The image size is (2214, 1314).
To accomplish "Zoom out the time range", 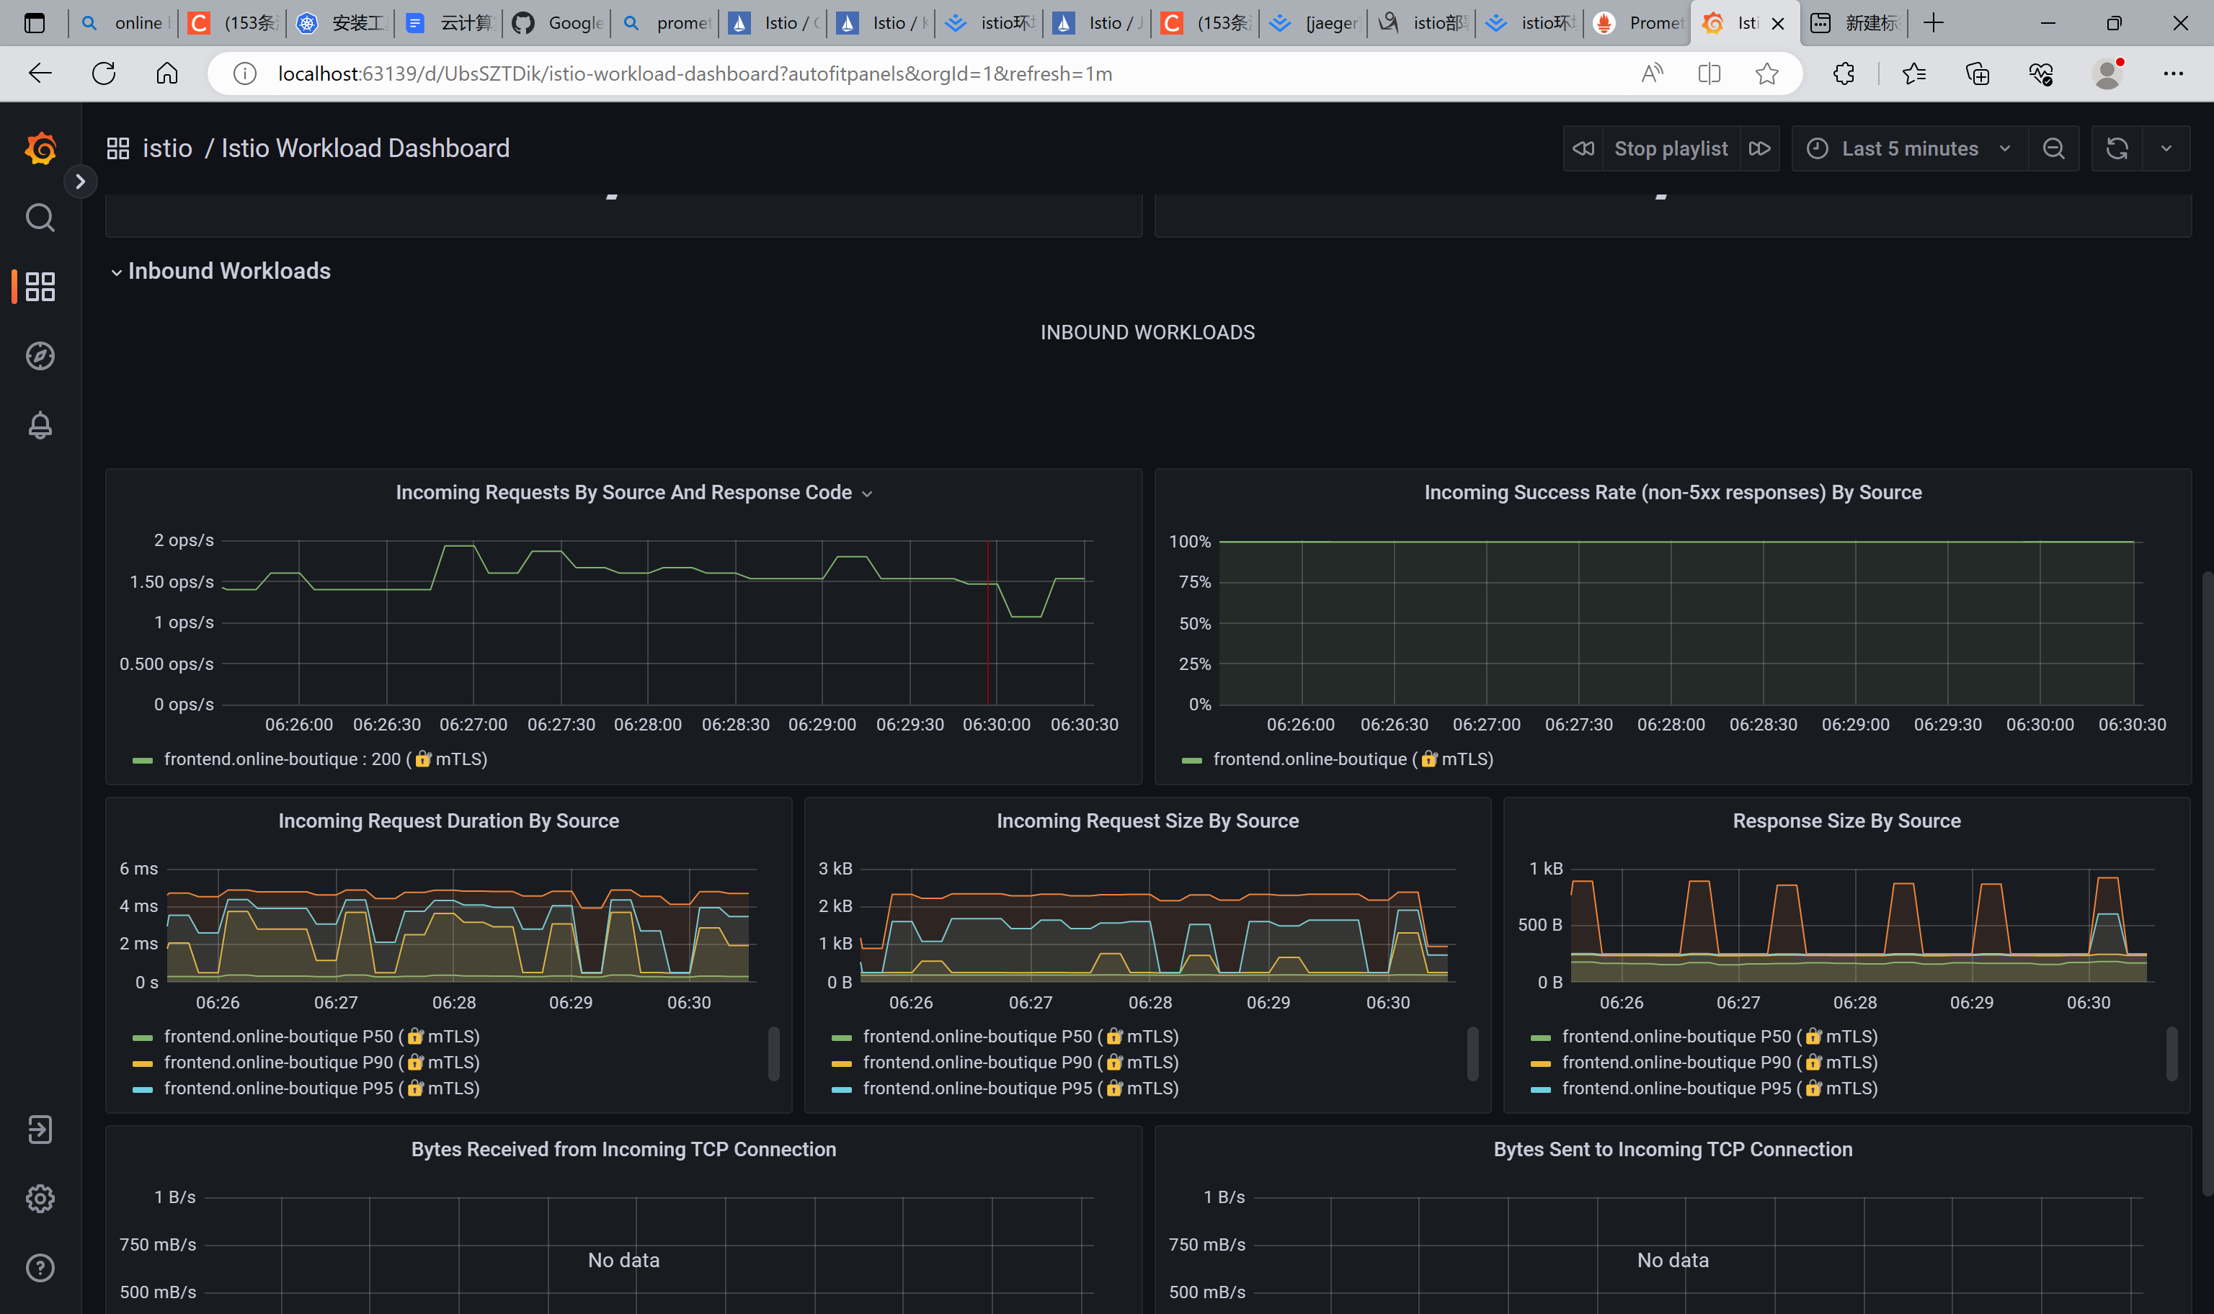I will (2054, 148).
